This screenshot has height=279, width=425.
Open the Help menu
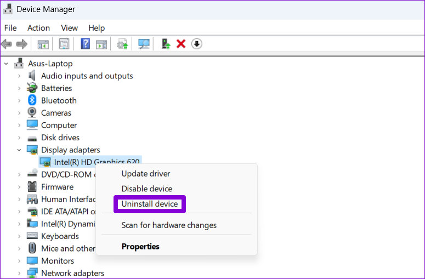(x=97, y=28)
